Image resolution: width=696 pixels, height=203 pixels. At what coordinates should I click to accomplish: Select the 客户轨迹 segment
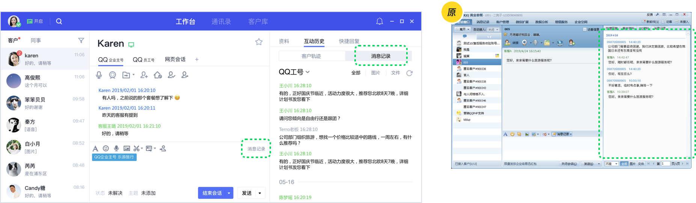(x=312, y=56)
